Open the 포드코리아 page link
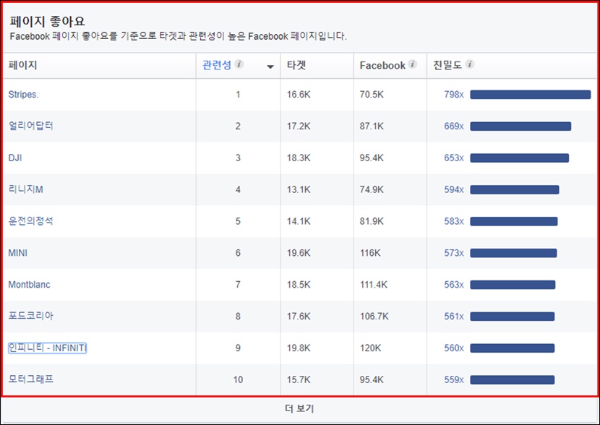 pyautogui.click(x=30, y=316)
